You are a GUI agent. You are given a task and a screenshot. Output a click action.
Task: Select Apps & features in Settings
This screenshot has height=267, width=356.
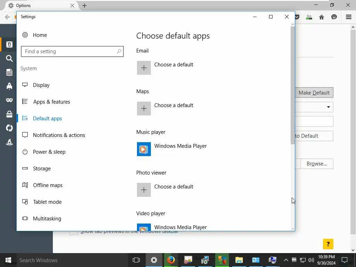(x=46, y=102)
